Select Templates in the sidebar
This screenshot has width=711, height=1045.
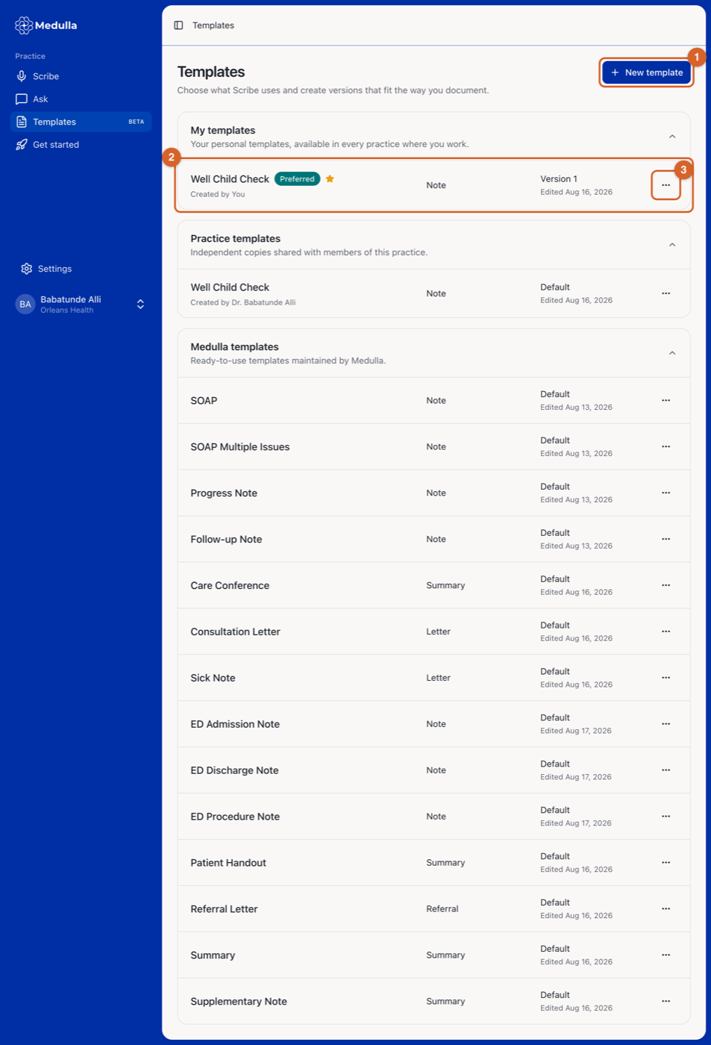(81, 122)
